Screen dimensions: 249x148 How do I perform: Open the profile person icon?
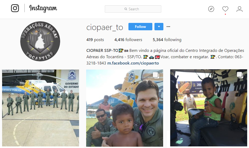tap(240, 9)
